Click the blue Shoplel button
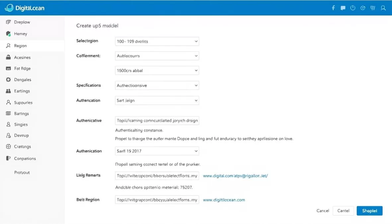 [369, 211]
